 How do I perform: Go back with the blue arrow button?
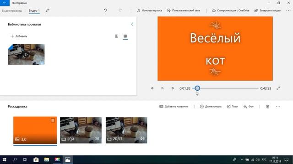pyautogui.click(x=5, y=3)
